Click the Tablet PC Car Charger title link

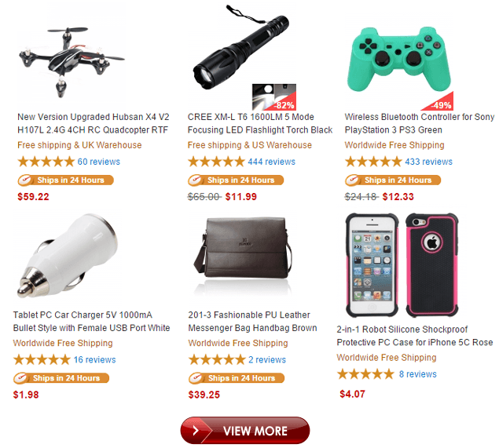click(91, 322)
